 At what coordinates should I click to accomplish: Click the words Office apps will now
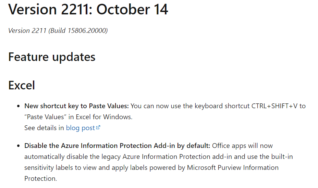[242, 146]
